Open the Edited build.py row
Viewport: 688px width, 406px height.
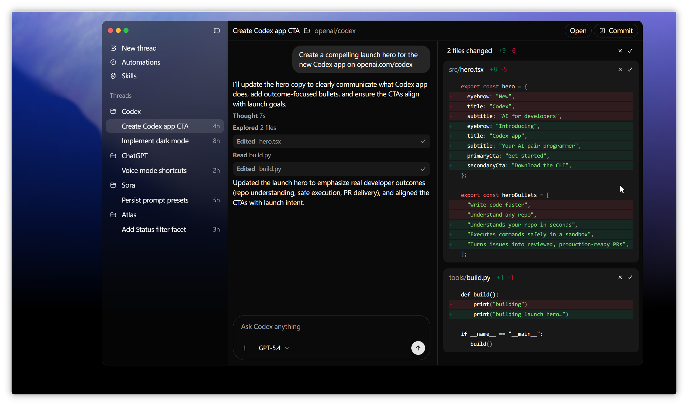coord(332,169)
